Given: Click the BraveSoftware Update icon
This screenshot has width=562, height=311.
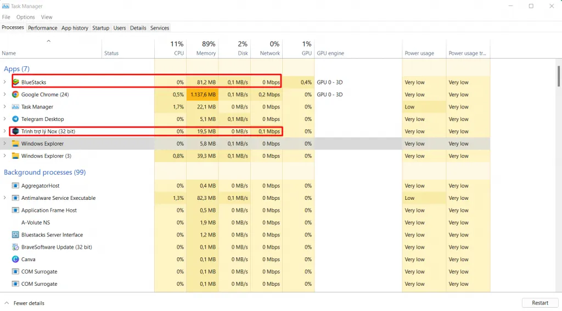Looking at the screenshot, I should tap(15, 247).
